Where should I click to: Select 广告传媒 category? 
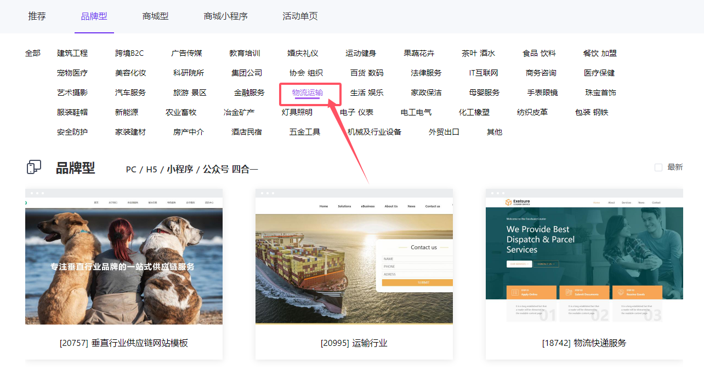pyautogui.click(x=186, y=53)
